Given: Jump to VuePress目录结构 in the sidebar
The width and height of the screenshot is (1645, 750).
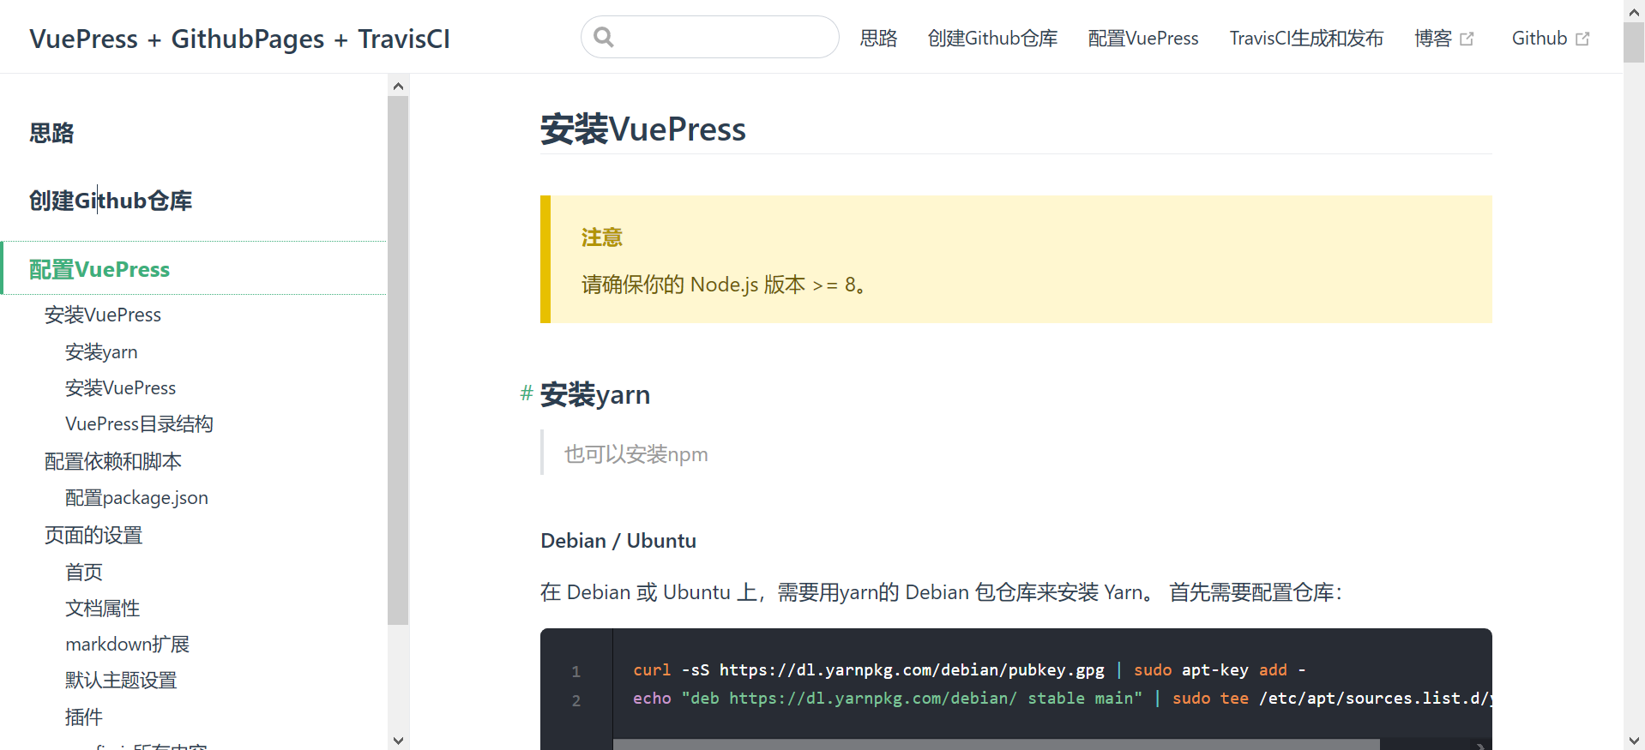Looking at the screenshot, I should (x=139, y=423).
